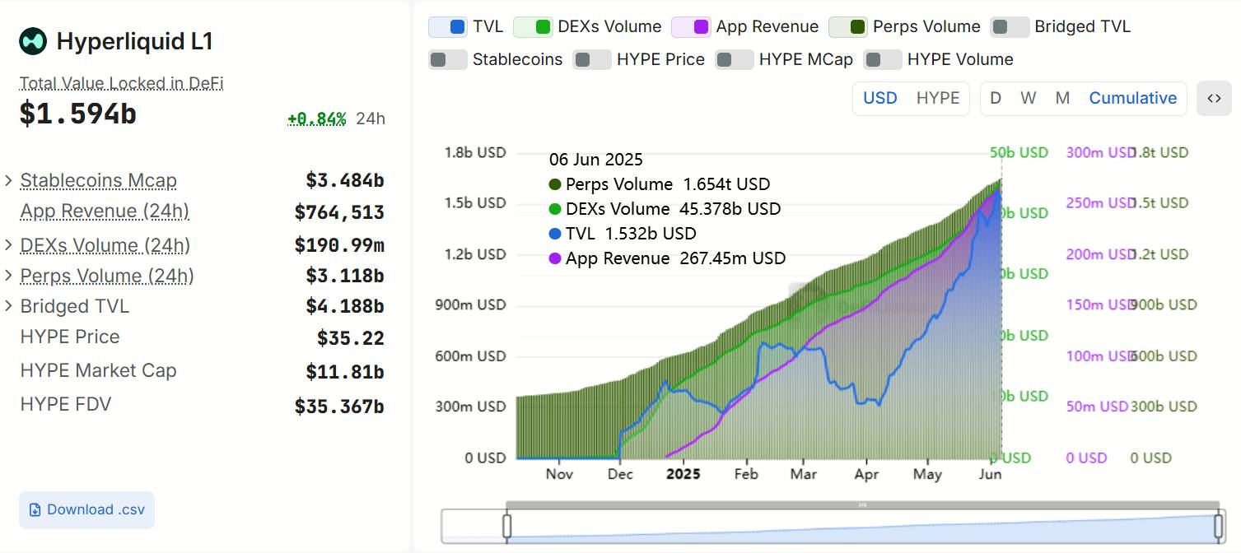This screenshot has height=553, width=1241.
Task: Click the TVL 1.532b USD tooltip row
Action: tap(623, 234)
